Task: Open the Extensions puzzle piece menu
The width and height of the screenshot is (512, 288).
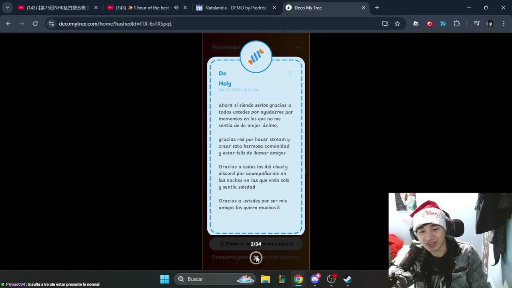Action: click(x=457, y=24)
